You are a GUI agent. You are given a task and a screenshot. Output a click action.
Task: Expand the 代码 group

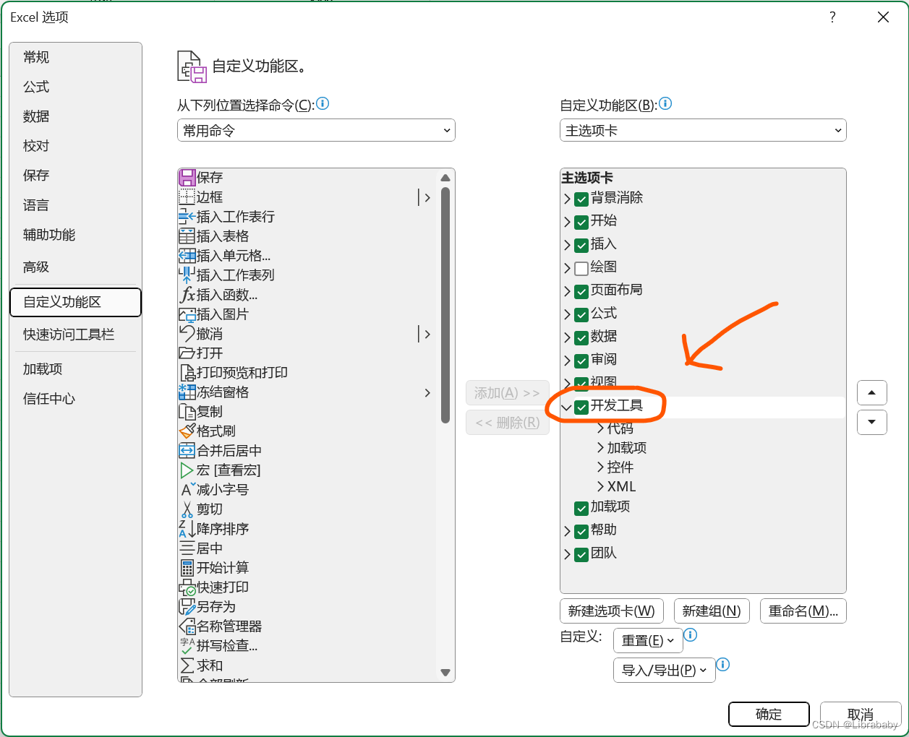(x=601, y=428)
